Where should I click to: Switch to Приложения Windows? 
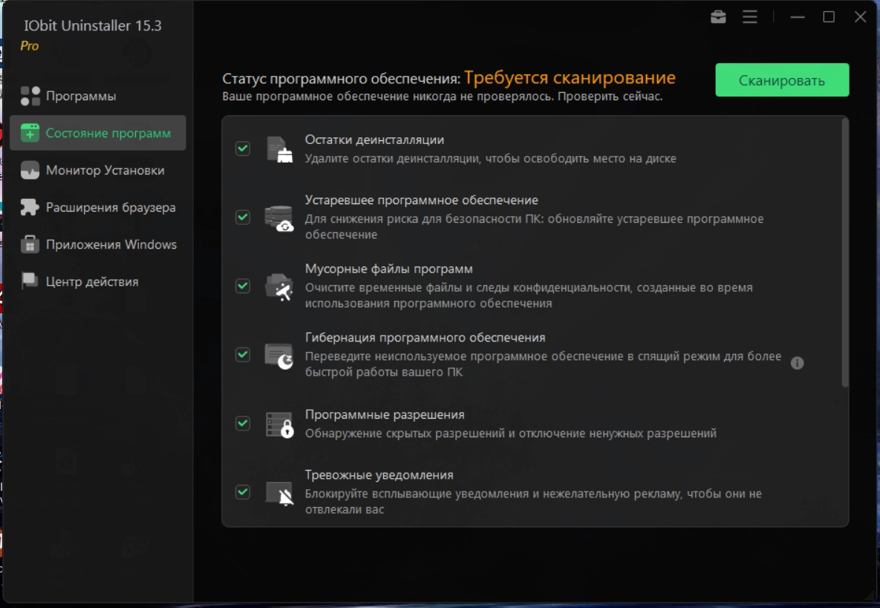(97, 244)
